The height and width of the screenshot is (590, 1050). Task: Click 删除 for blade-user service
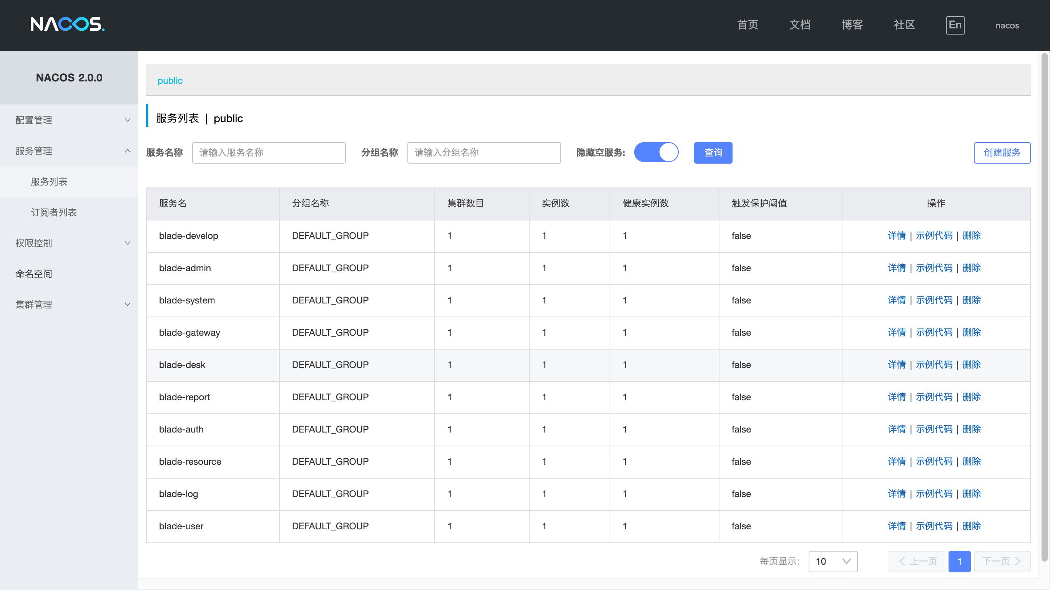coord(971,526)
